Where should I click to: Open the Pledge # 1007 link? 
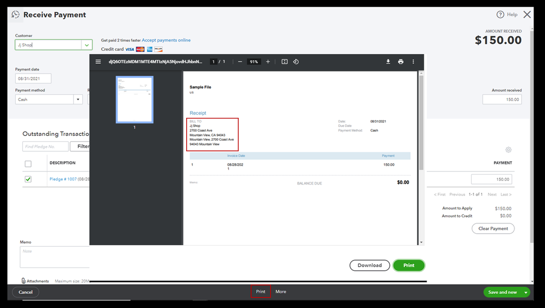[63, 179]
